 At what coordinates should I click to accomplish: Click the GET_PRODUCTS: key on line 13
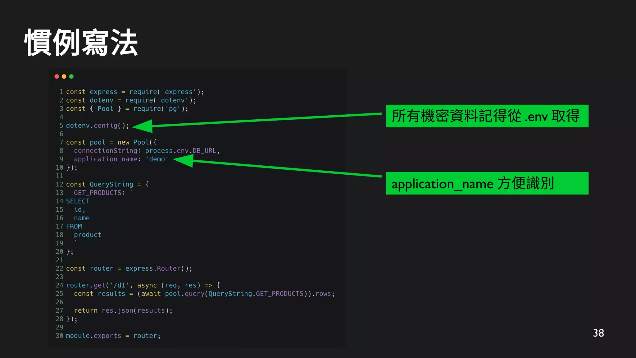(99, 193)
